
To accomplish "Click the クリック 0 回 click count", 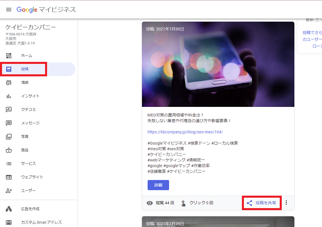I will 201,203.
